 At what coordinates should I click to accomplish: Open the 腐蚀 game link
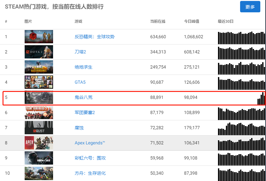79,128
